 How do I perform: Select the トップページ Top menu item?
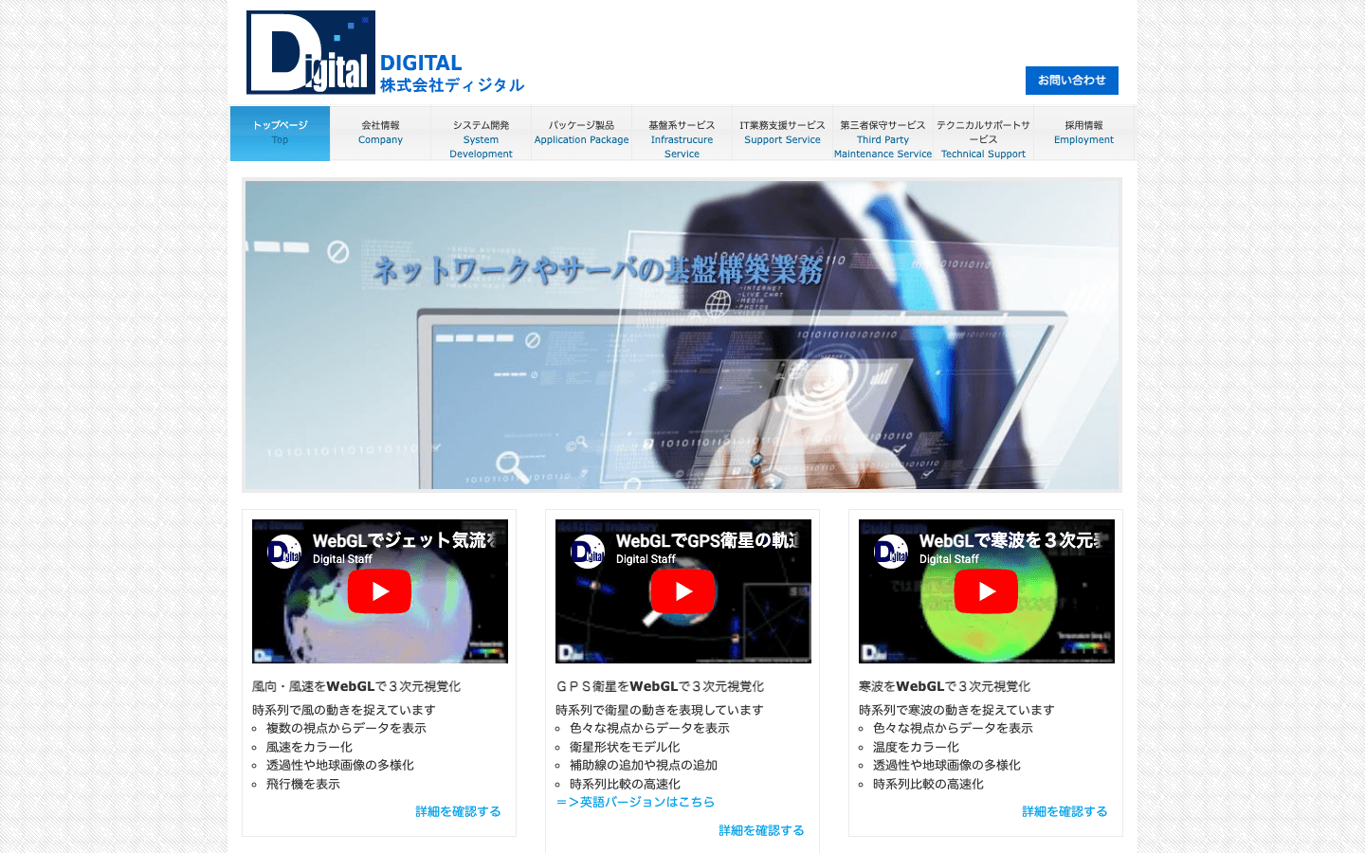(280, 133)
